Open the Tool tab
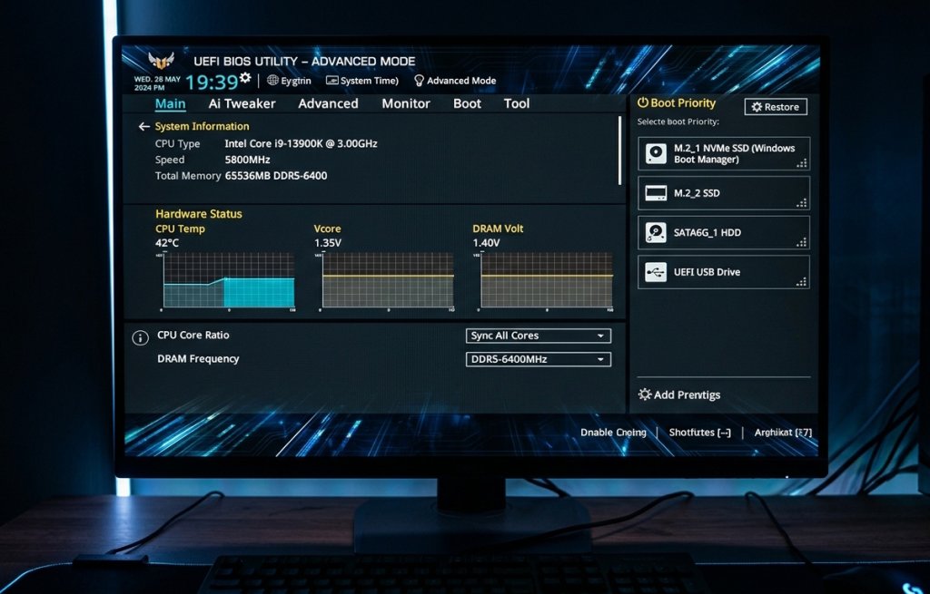 (x=517, y=103)
